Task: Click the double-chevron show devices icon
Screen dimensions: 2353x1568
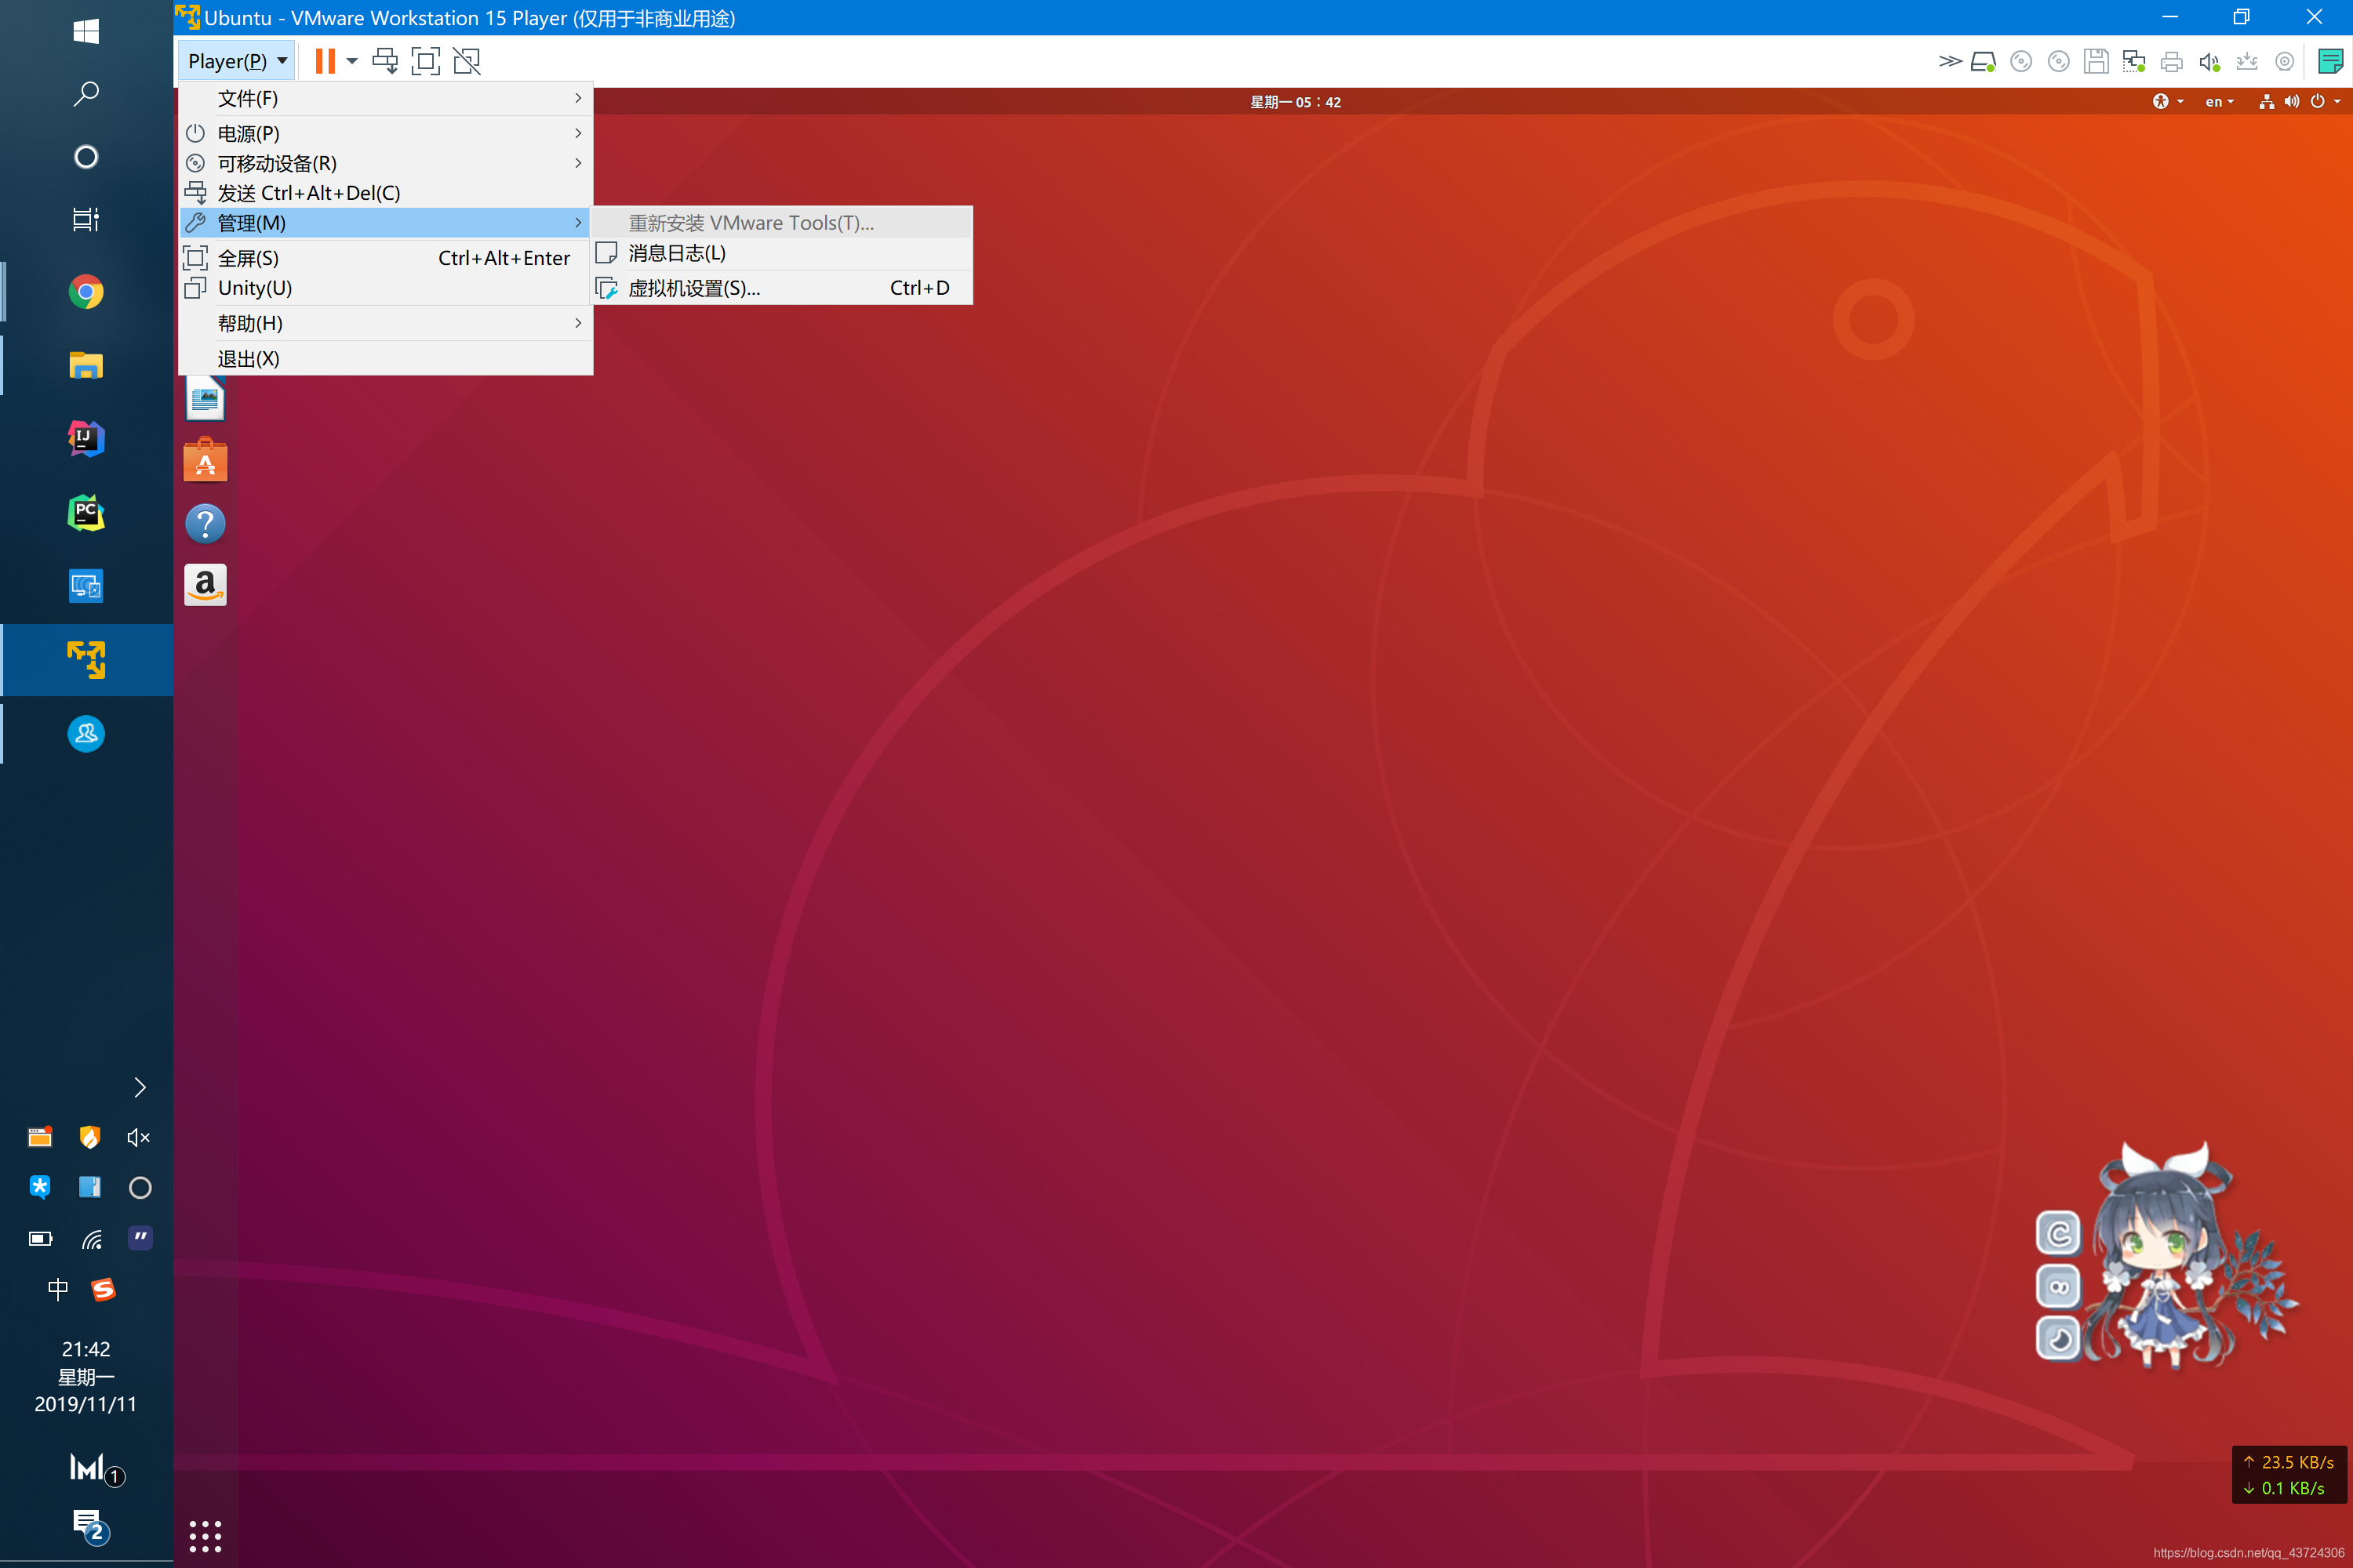Action: click(x=1950, y=61)
